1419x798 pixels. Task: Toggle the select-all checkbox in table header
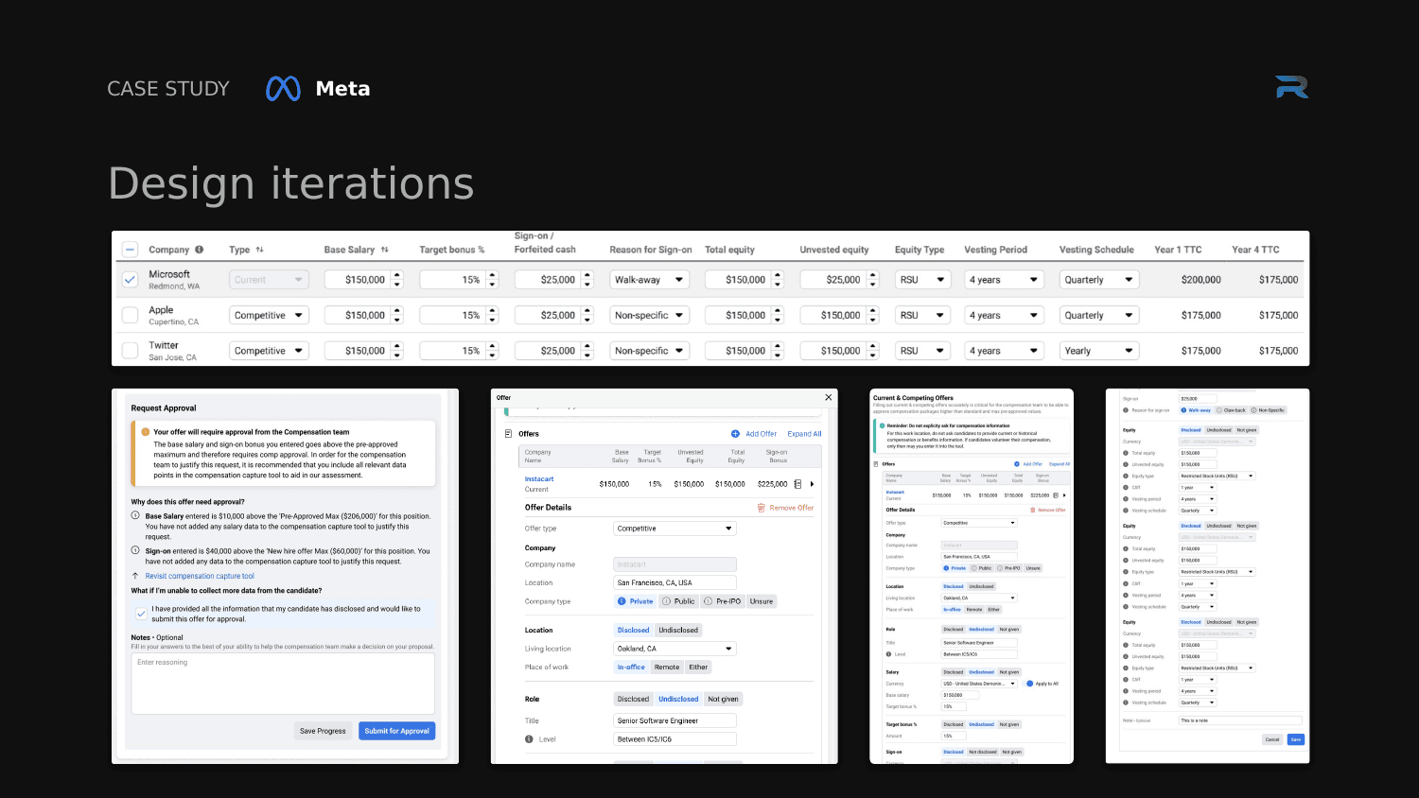point(131,250)
